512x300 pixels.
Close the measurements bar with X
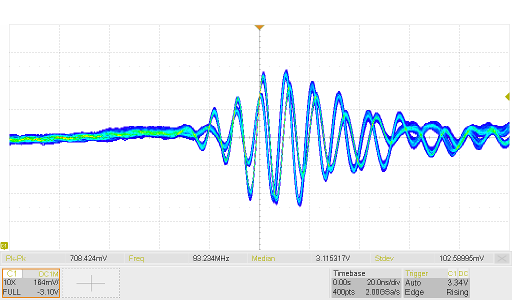(501, 258)
